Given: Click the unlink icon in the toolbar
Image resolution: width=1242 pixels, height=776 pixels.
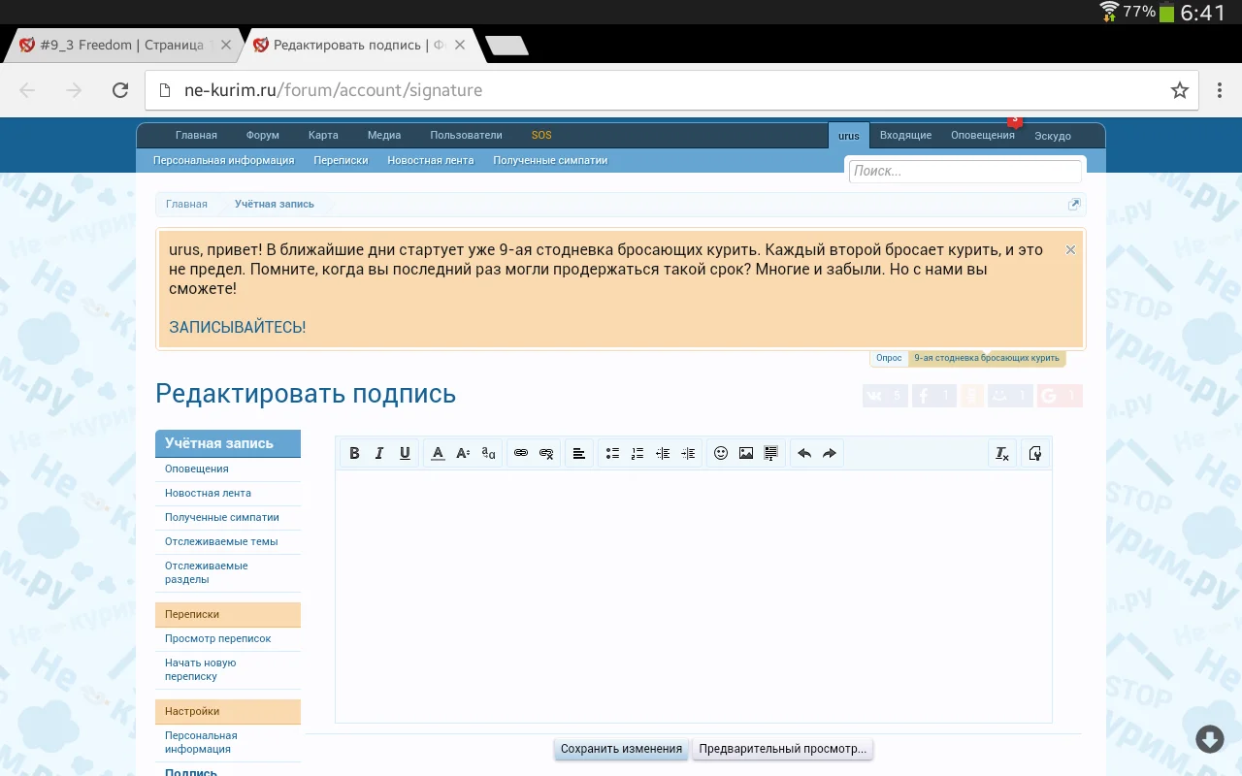Looking at the screenshot, I should tap(546, 452).
